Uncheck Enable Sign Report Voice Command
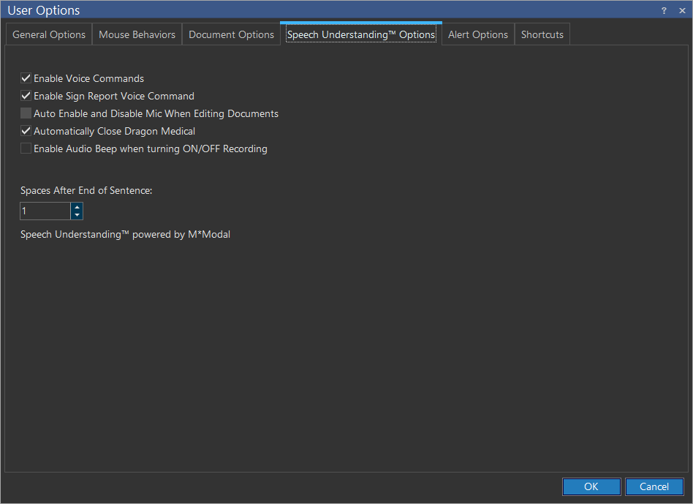This screenshot has height=504, width=693. tap(26, 96)
